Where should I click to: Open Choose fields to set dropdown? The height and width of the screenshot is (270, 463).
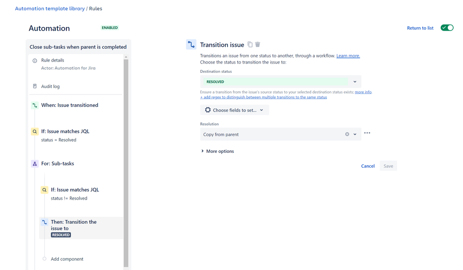click(235, 110)
